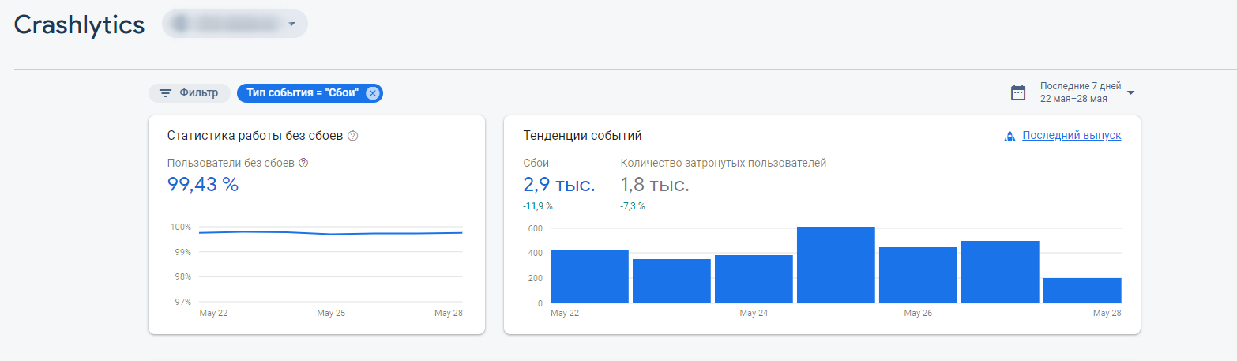Open the "Фильтр" filter button
The image size is (1237, 361).
click(x=190, y=93)
